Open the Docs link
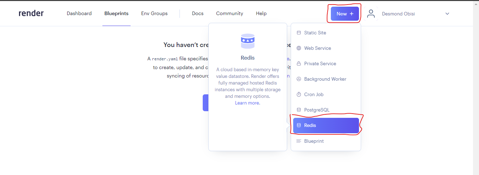Image resolution: width=479 pixels, height=175 pixels. 198,13
